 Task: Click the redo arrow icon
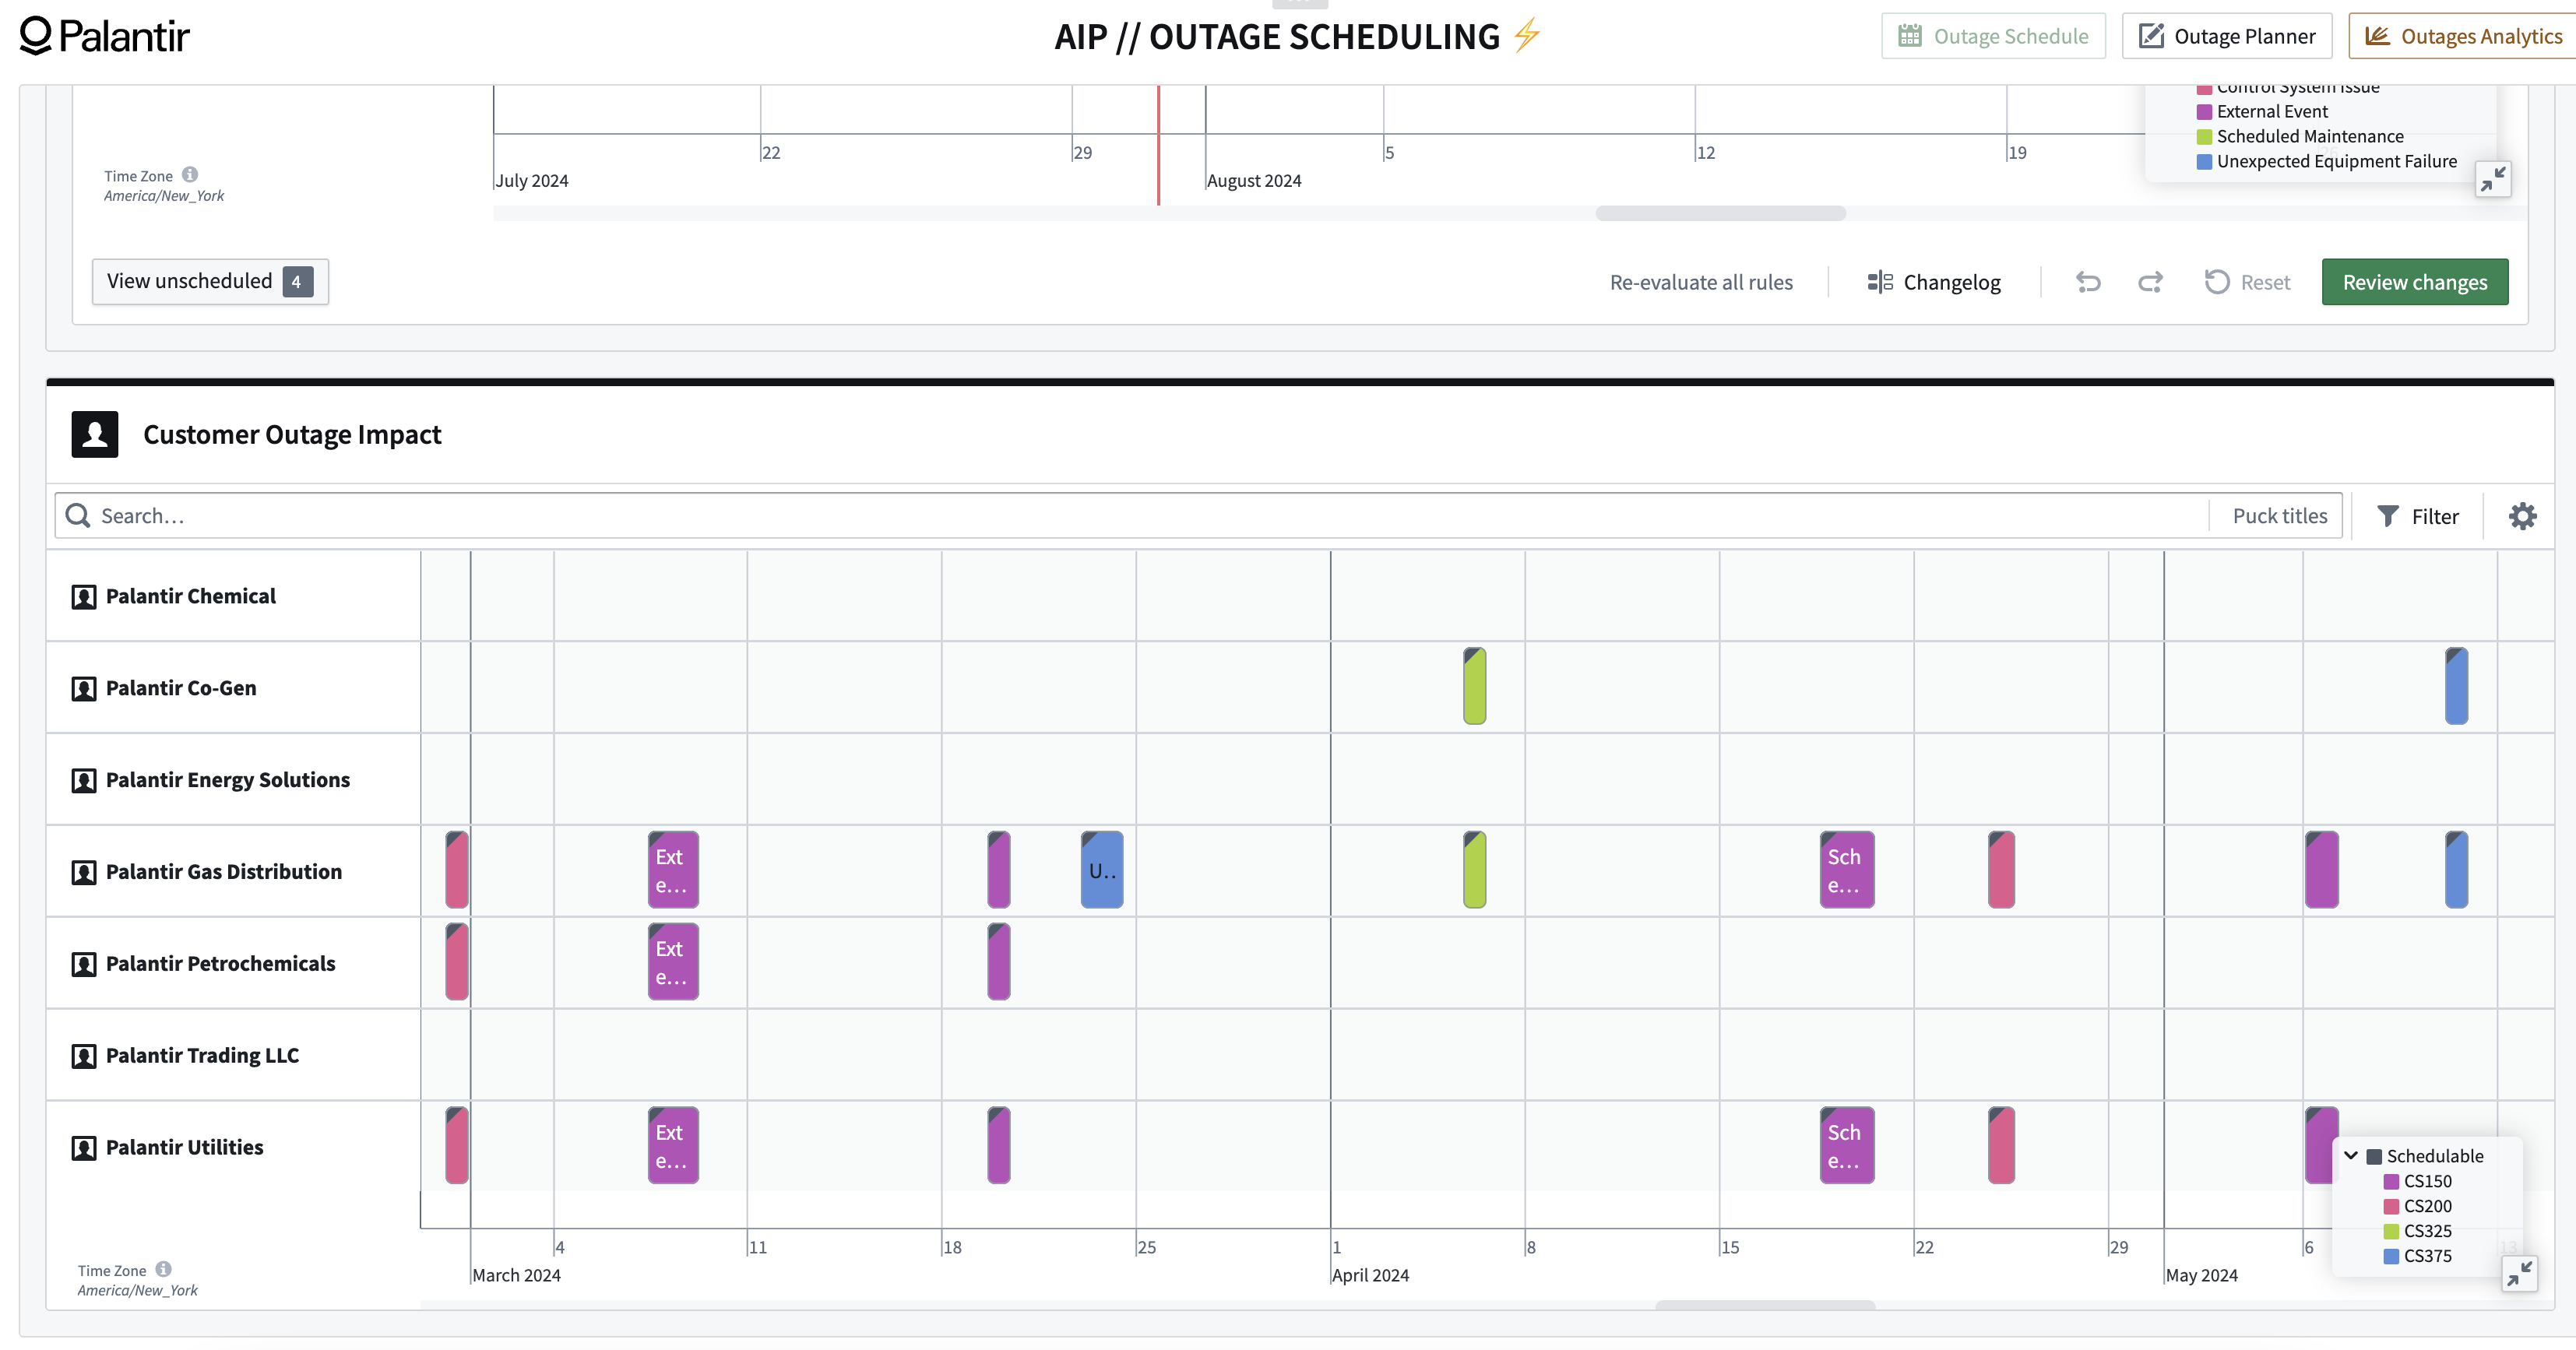[x=2150, y=282]
